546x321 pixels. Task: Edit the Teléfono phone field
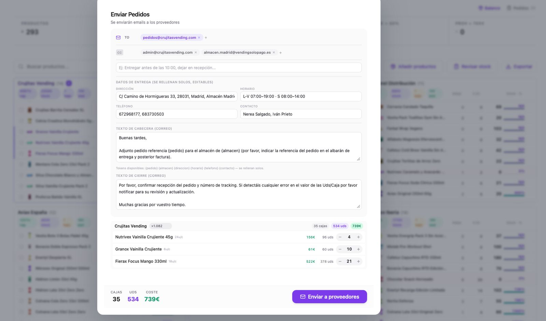click(x=176, y=114)
